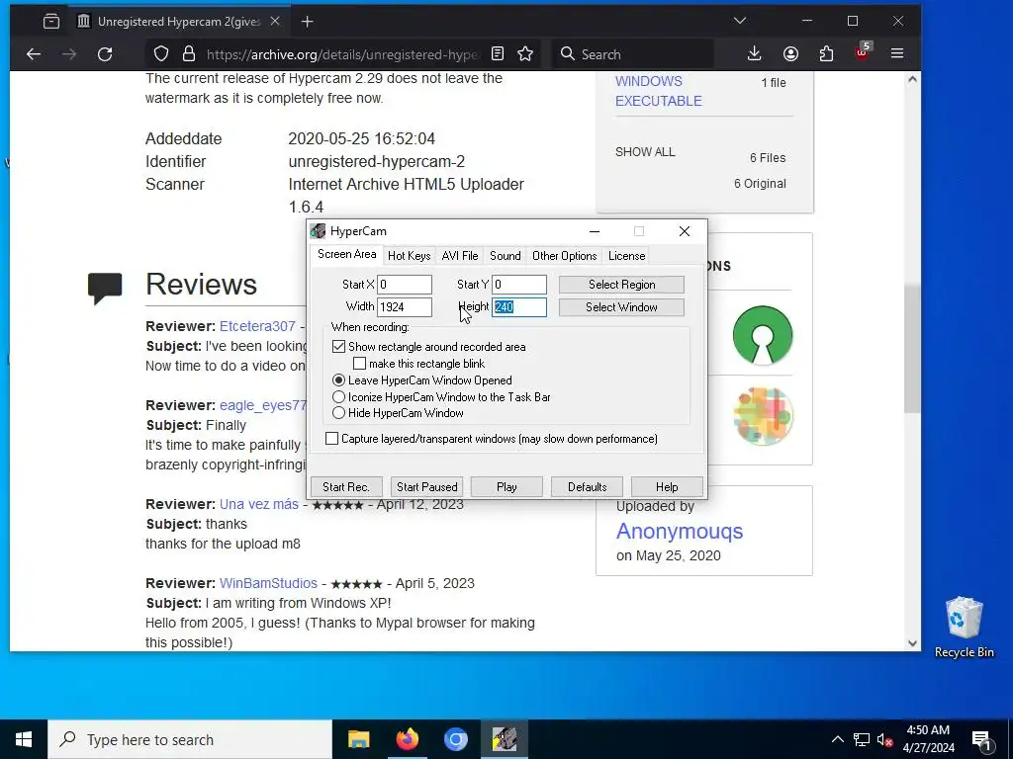The image size is (1013, 759).
Task: Open reviewer Etcetera307 link
Action: point(257,326)
